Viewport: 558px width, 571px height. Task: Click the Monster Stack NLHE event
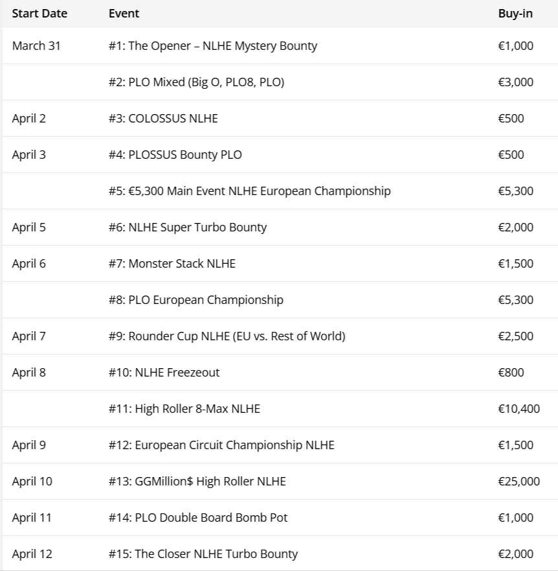[x=172, y=264]
